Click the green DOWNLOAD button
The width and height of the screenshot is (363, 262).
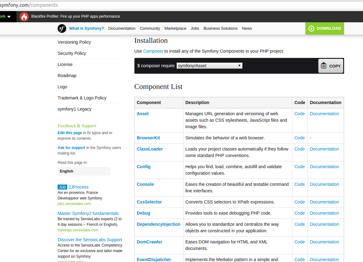(325, 28)
